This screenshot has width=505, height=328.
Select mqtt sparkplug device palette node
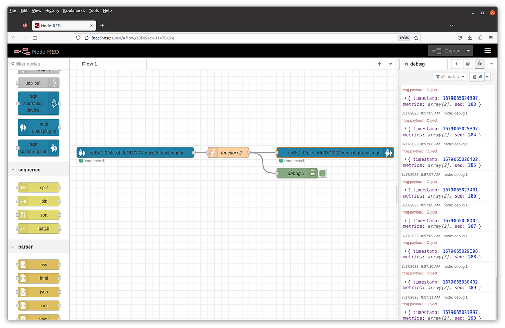pos(38,103)
